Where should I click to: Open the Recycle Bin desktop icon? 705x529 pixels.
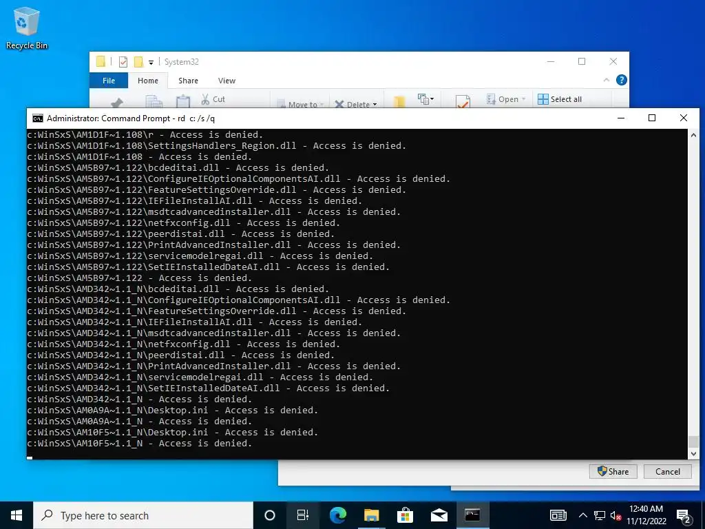tap(27, 28)
